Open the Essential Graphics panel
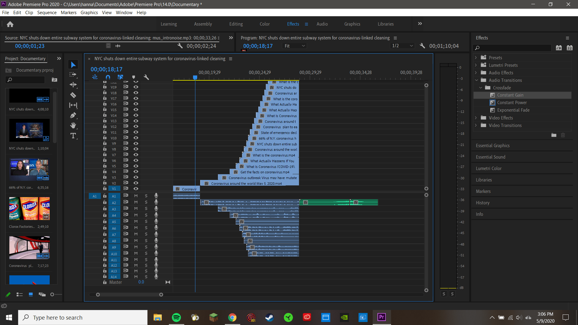This screenshot has height=325, width=578. pos(493,145)
